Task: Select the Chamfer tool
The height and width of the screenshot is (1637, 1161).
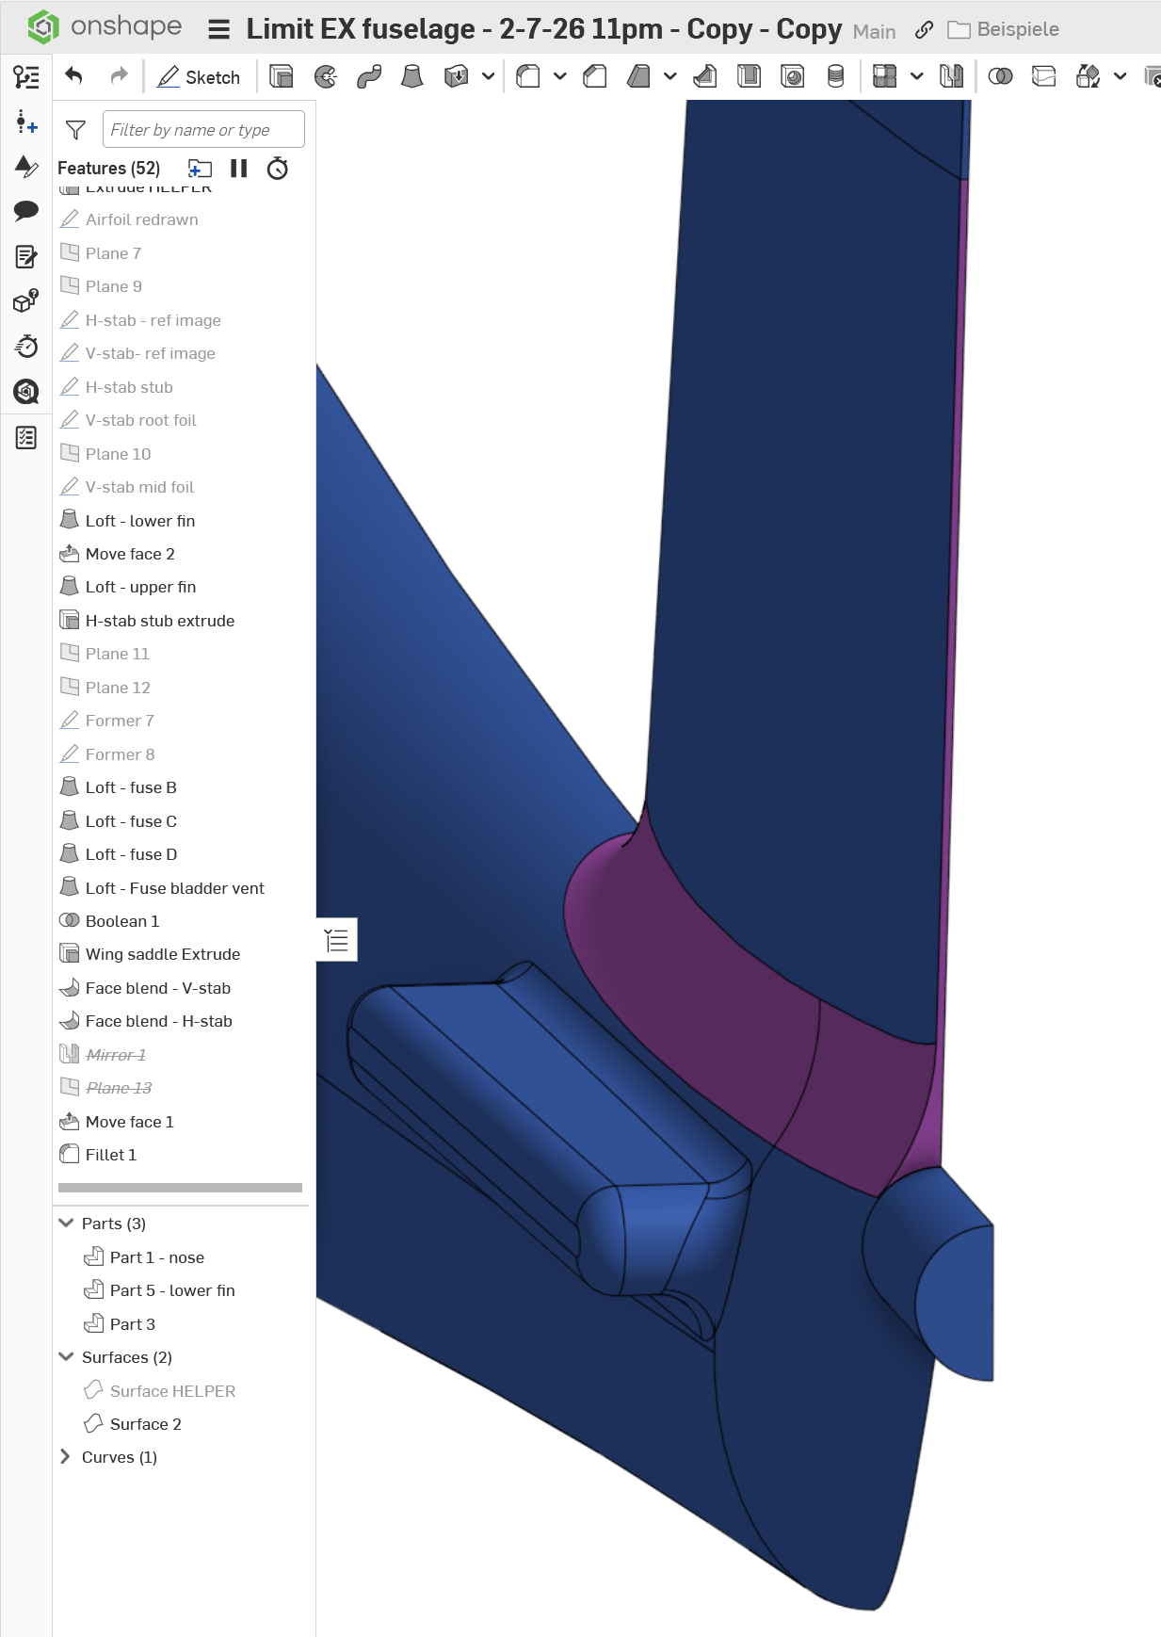Action: [595, 76]
